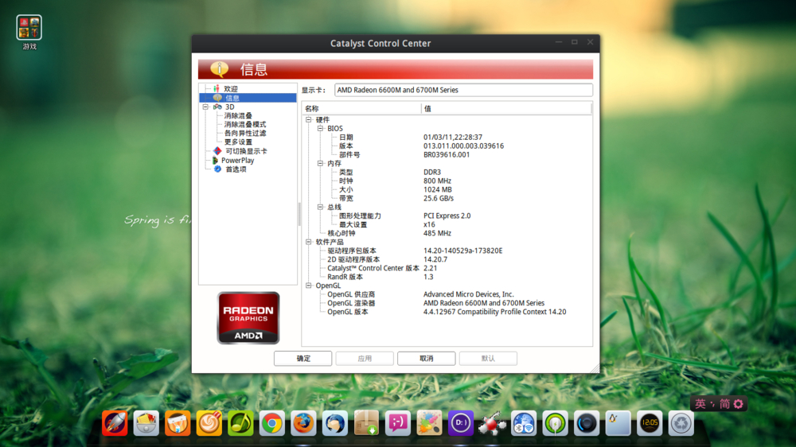The image size is (796, 447).
Task: Open the 游戏 folder icon on desktop
Action: (x=29, y=27)
